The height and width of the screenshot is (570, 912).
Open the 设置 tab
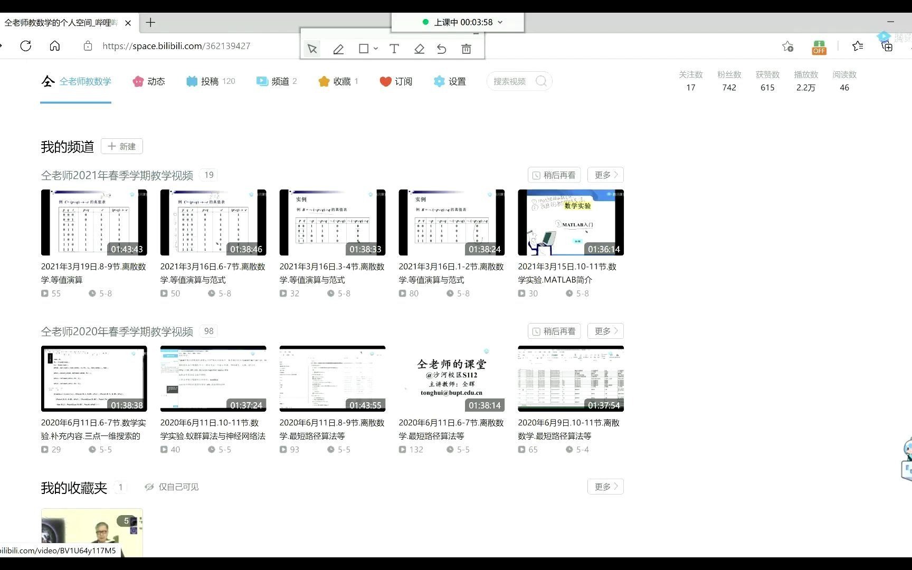coord(450,81)
